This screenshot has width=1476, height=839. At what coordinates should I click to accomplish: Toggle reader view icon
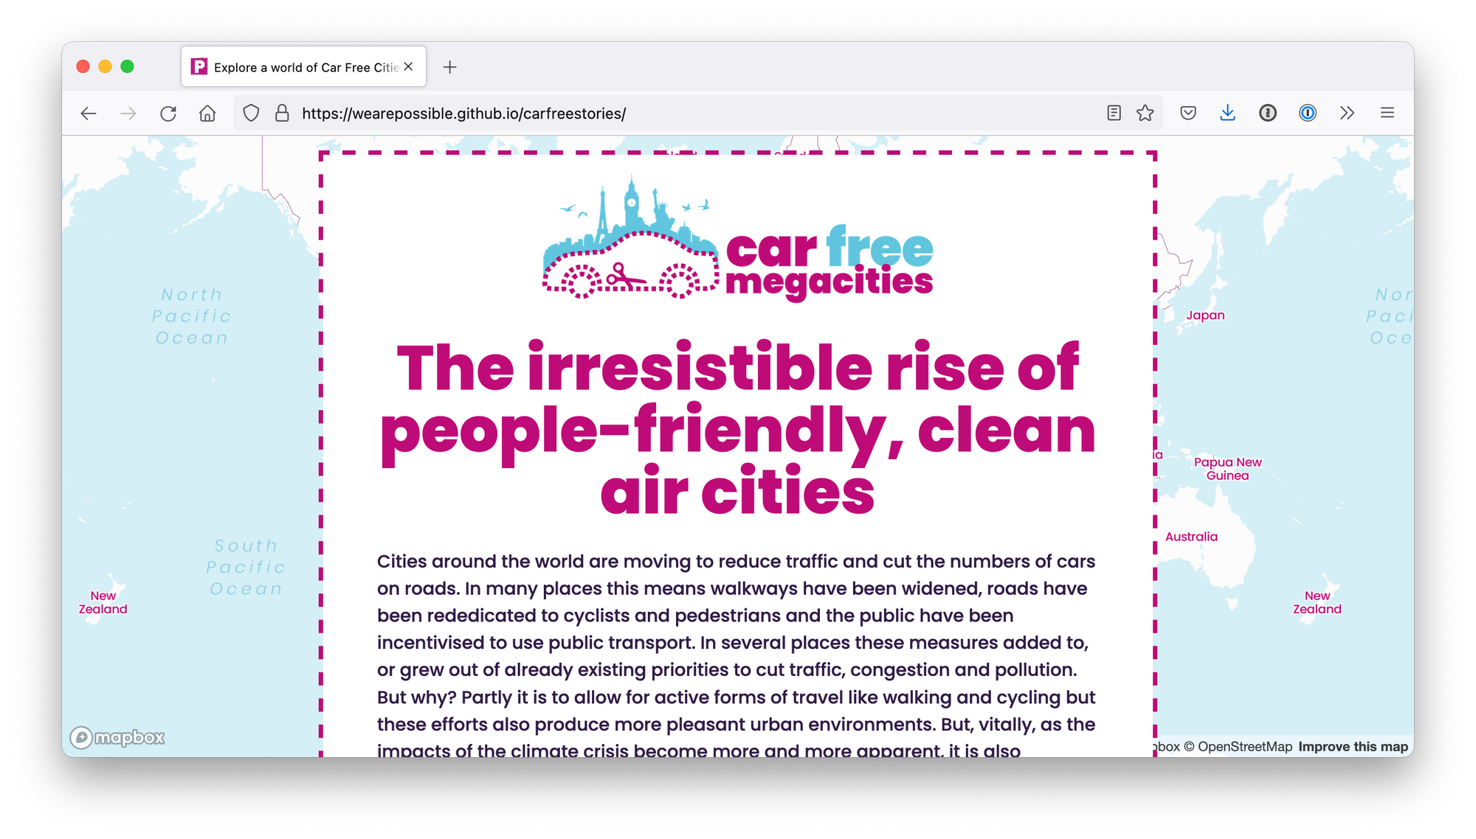click(x=1114, y=113)
